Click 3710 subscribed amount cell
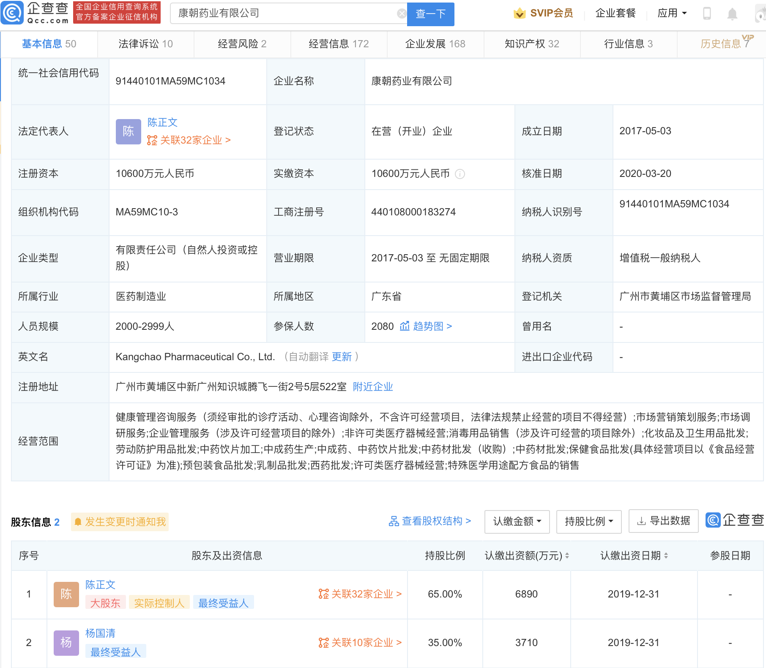The image size is (766, 668). (526, 643)
